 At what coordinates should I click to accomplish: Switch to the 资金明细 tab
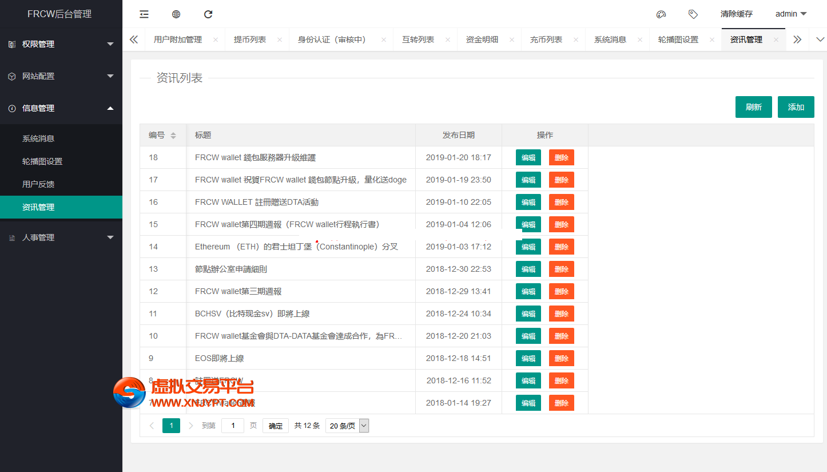click(x=482, y=39)
